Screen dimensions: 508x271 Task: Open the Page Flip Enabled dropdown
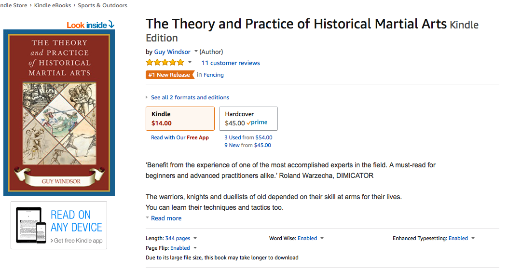183,248
